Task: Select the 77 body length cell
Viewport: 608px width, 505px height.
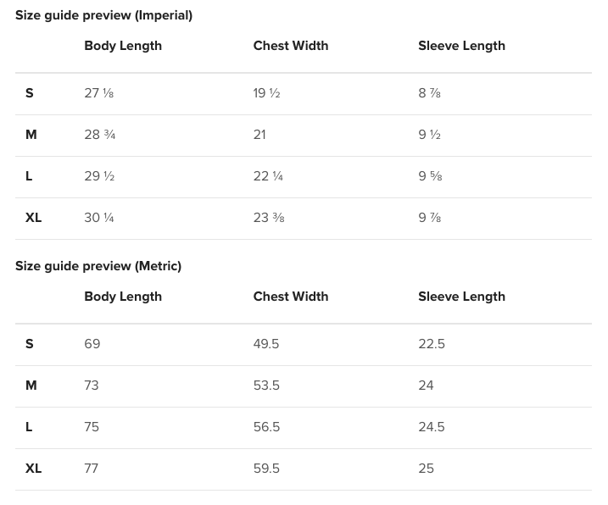Action: 92,469
